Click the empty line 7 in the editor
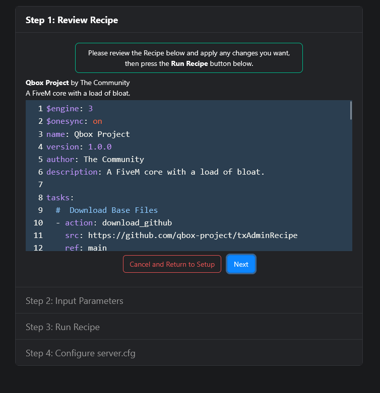Screen dimensions: 380x393 151,185
